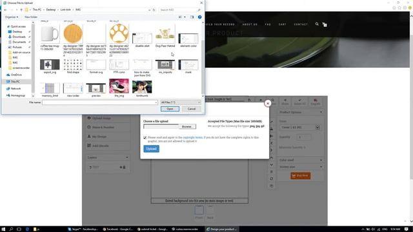Focus the Search IMG box
This screenshot has width=413, height=232.
[180, 10]
